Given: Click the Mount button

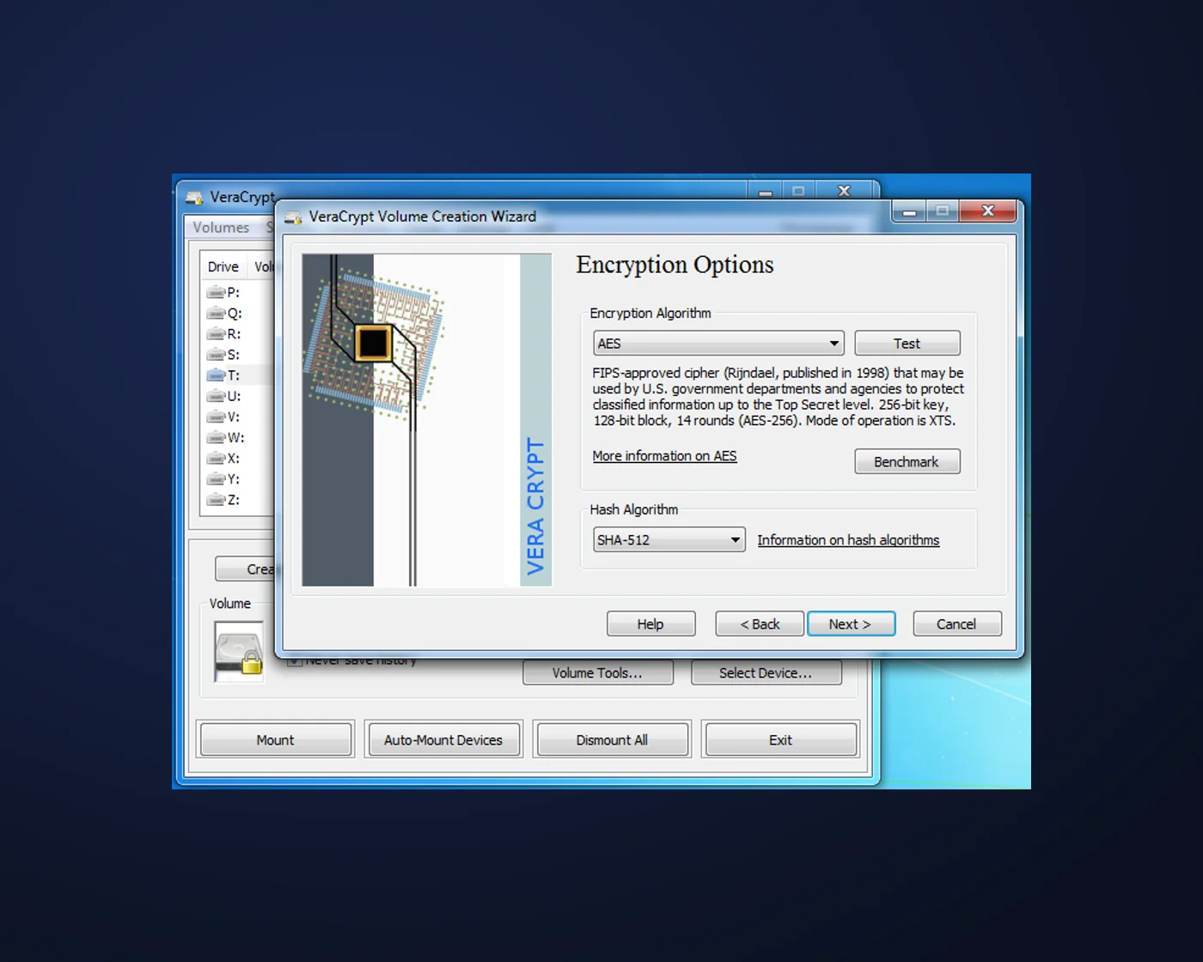Looking at the screenshot, I should (x=276, y=740).
